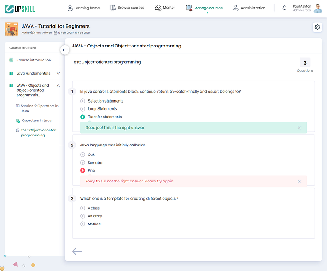Click the Administration user-gear icon
Image resolution: width=327 pixels, height=271 pixels.
click(x=236, y=8)
